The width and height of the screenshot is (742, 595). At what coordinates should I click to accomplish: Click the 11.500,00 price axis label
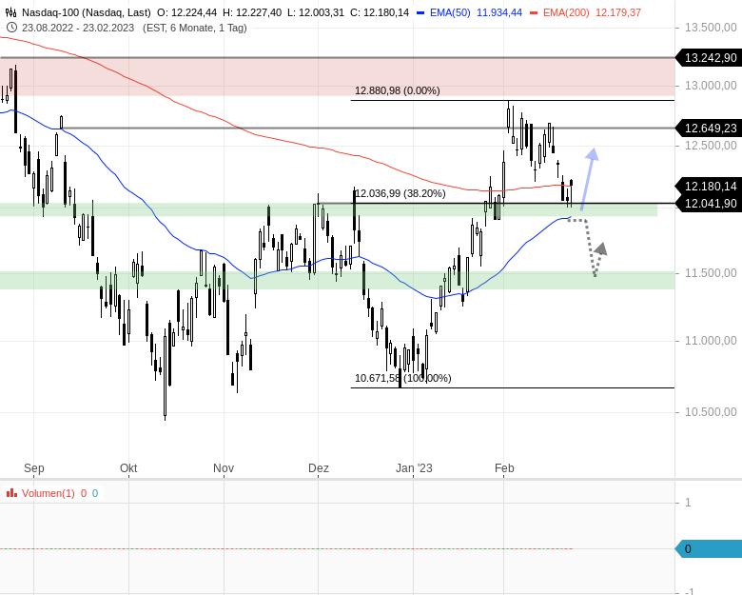click(x=711, y=273)
